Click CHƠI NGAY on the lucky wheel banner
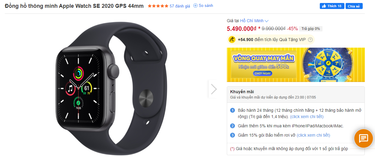The image size is (375, 157). [262, 73]
